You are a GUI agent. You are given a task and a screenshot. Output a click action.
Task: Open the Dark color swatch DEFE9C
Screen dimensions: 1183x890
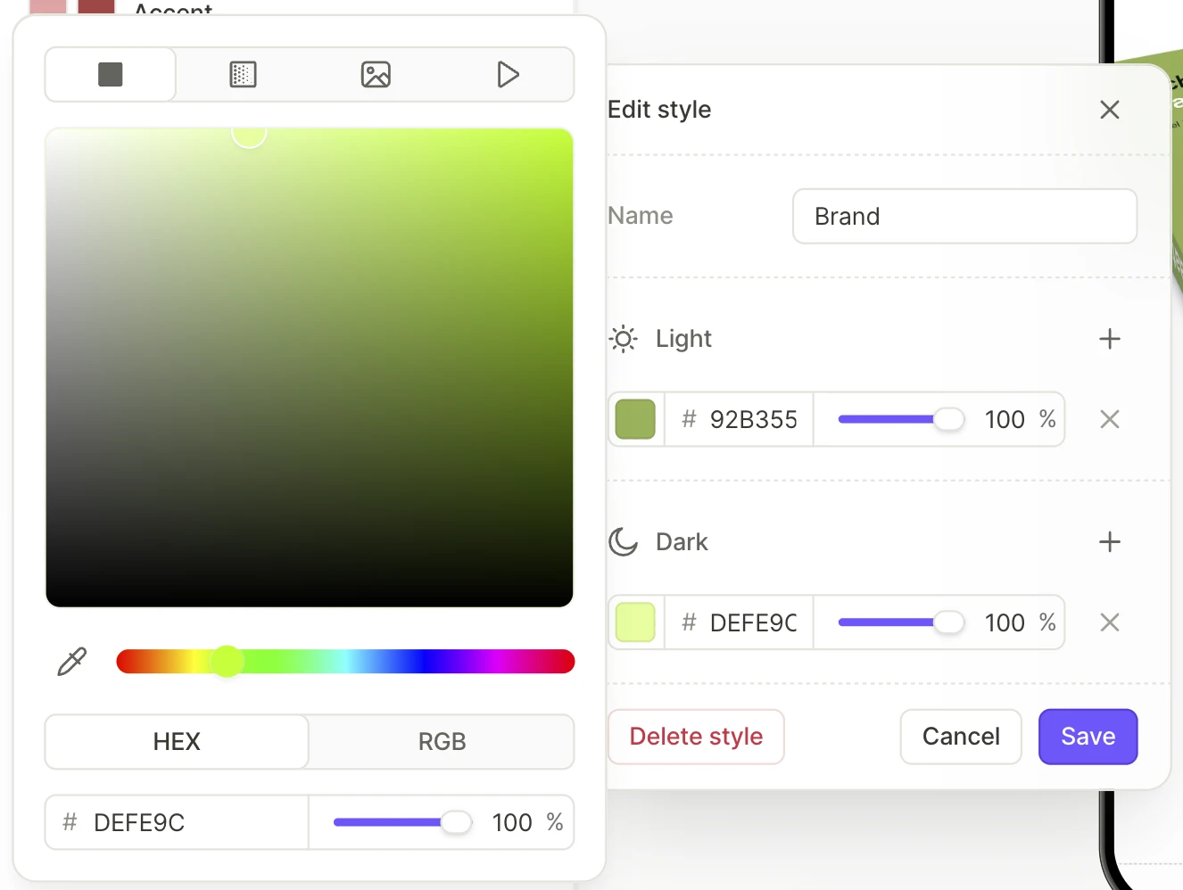635,622
